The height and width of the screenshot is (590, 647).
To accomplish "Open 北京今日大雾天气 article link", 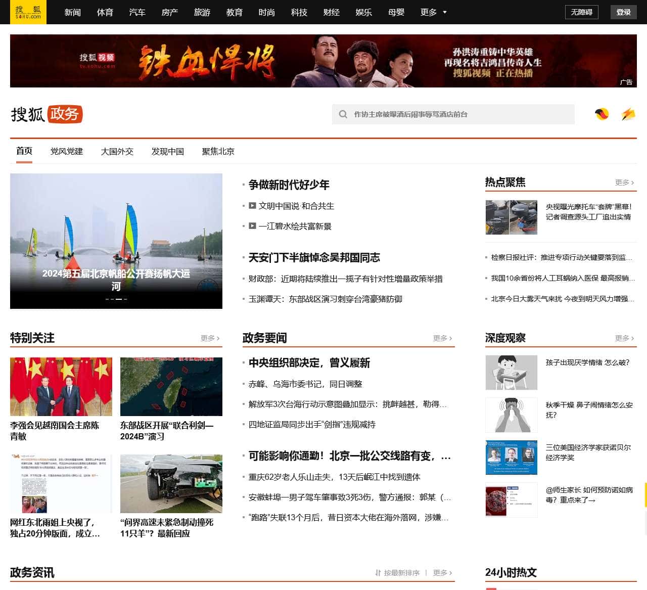I will [562, 299].
